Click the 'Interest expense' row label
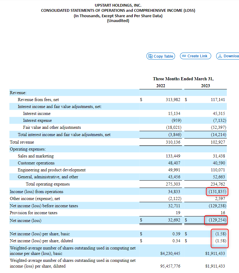The height and width of the screenshot is (273, 239). click(37, 120)
